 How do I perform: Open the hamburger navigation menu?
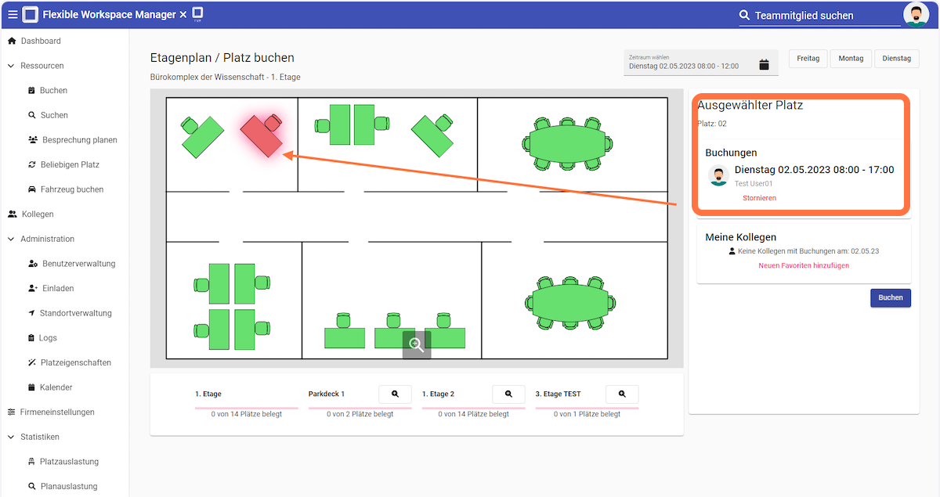(x=13, y=15)
